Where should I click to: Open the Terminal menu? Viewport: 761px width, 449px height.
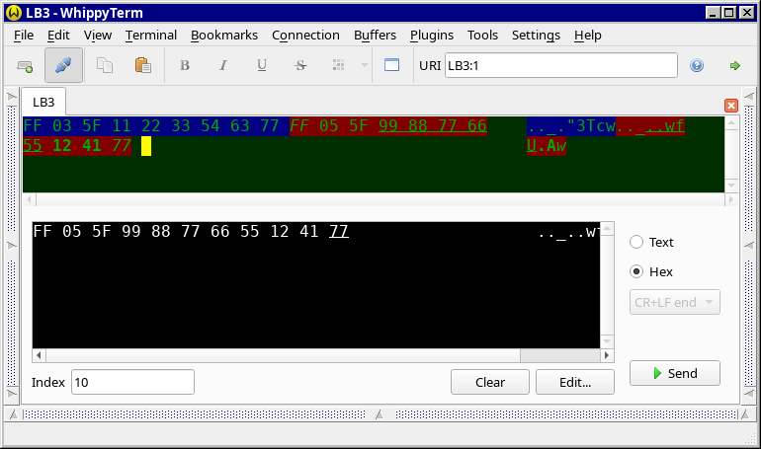(x=150, y=35)
